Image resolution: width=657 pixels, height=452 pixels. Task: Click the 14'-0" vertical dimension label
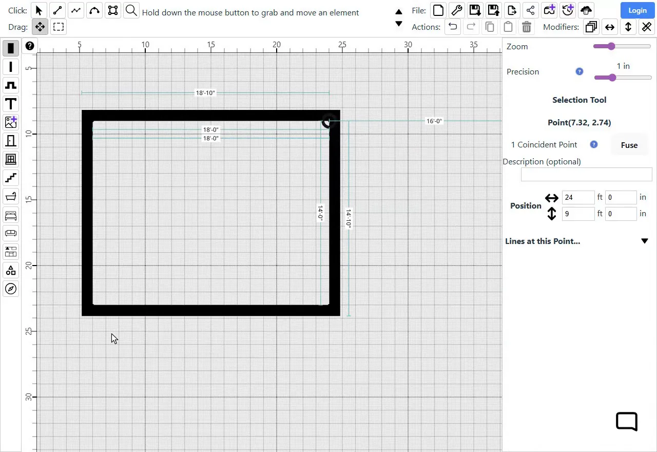320,213
